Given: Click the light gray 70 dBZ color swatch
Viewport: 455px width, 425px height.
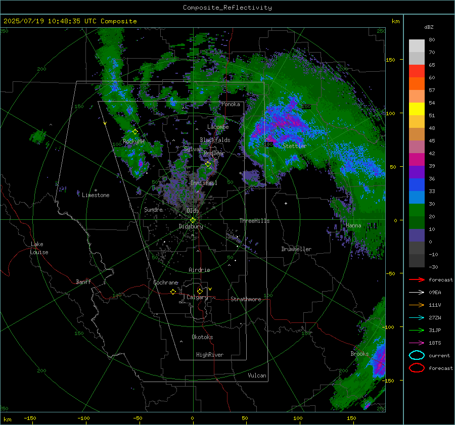Looking at the screenshot, I should click(x=417, y=46).
